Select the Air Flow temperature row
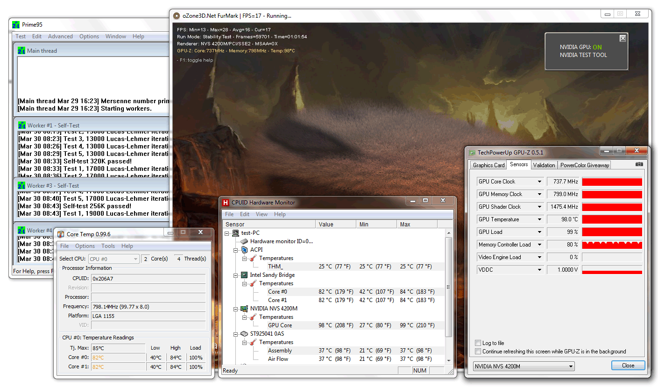This screenshot has width=658, height=387. point(334,359)
